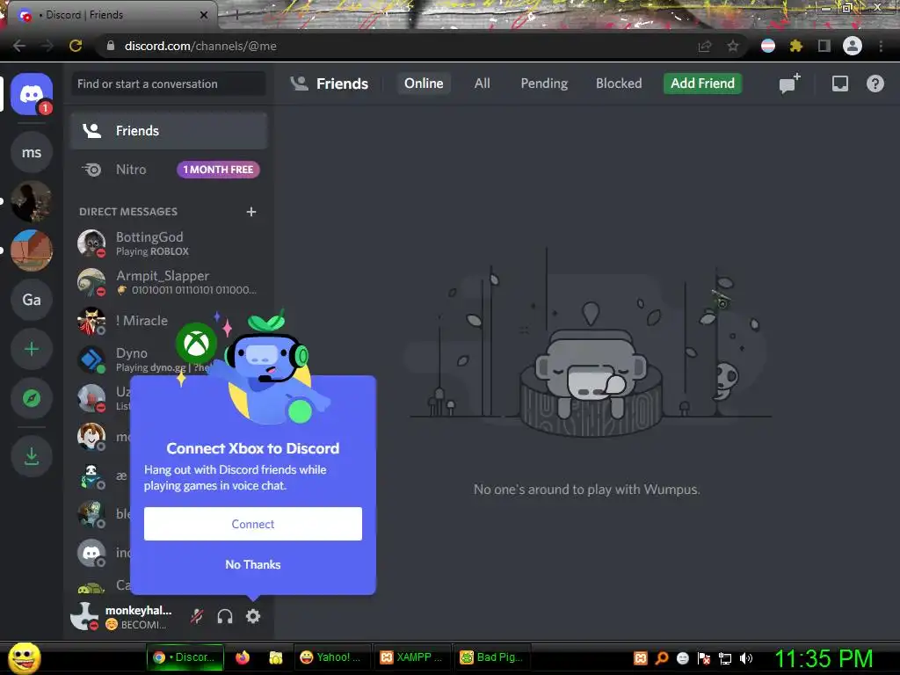This screenshot has height=675, width=900.
Task: Click Connect in the Xbox popup
Action: pyautogui.click(x=253, y=524)
